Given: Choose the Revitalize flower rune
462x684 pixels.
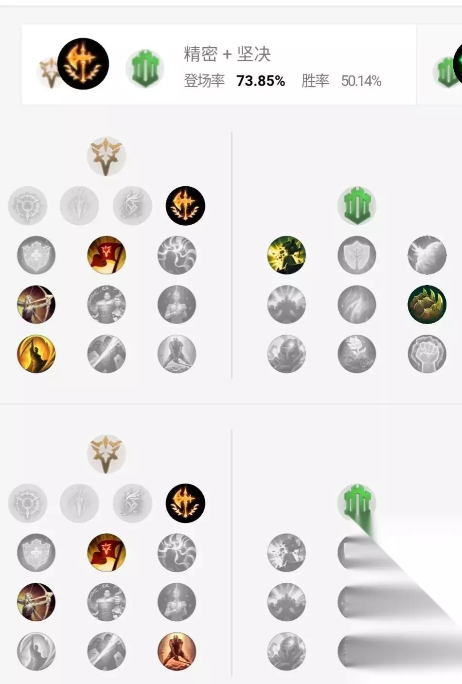Looking at the screenshot, I should [x=357, y=354].
